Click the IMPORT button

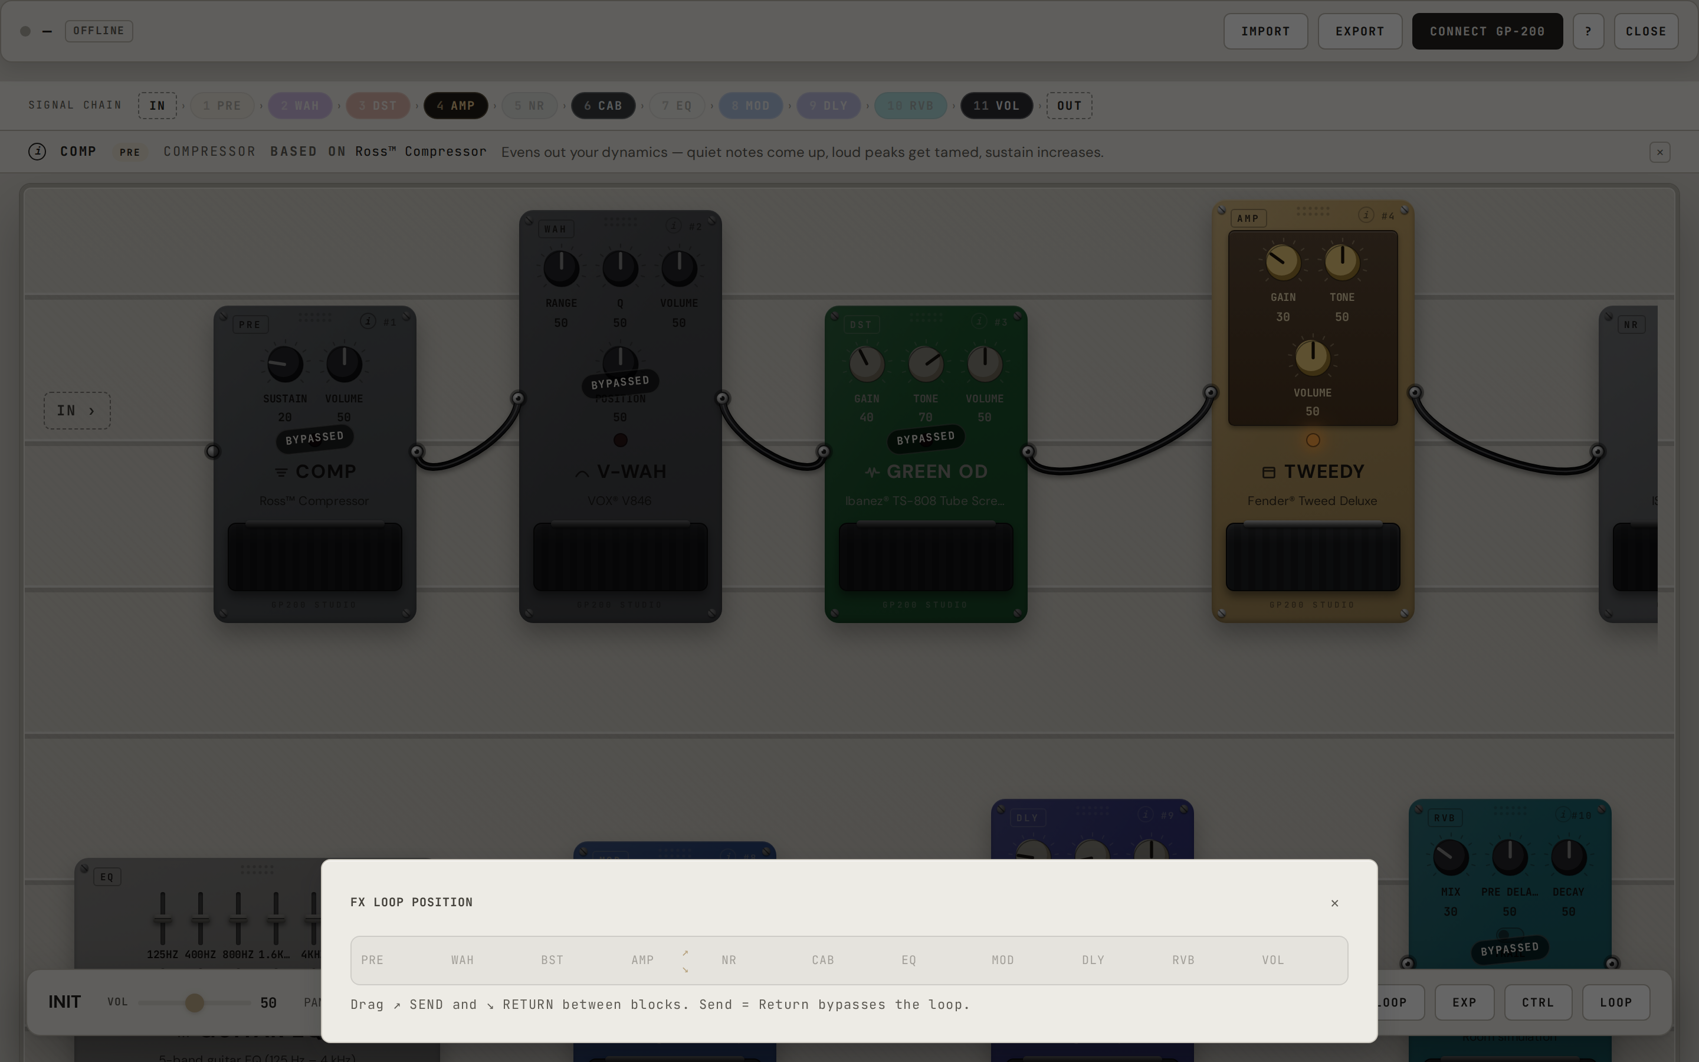coord(1266,31)
